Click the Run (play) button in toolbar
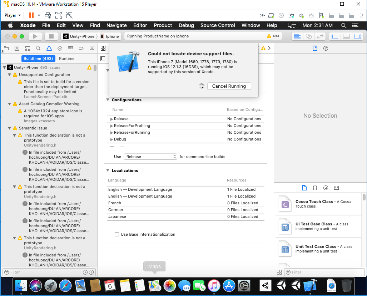This screenshot has height=296, width=367. click(35, 36)
